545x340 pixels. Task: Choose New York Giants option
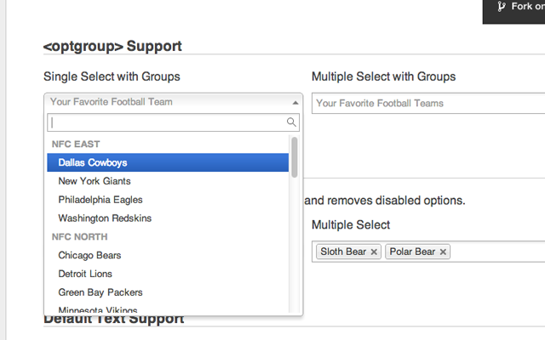(x=94, y=181)
